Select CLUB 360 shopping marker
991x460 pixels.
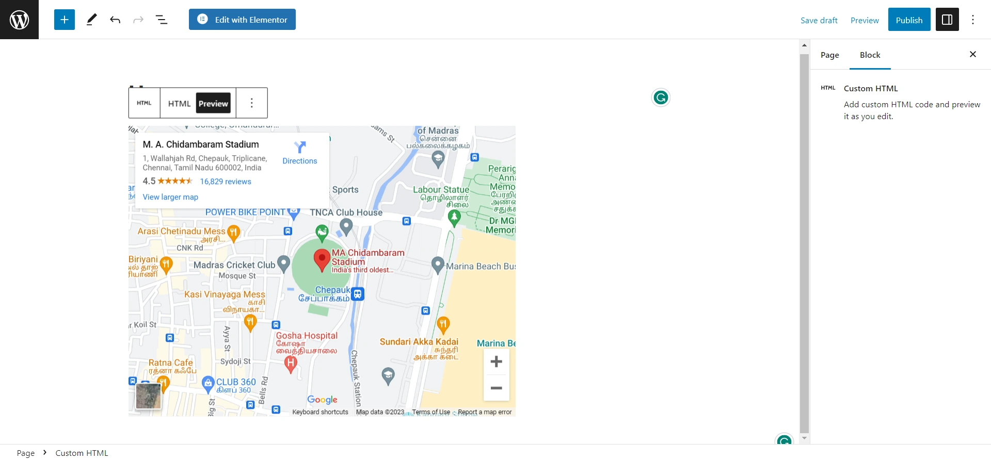click(208, 384)
